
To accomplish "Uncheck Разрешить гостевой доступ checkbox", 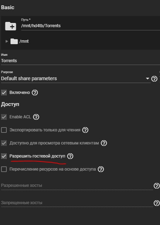I will (x=4, y=156).
